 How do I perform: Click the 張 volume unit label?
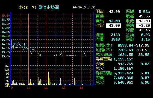point(7,85)
